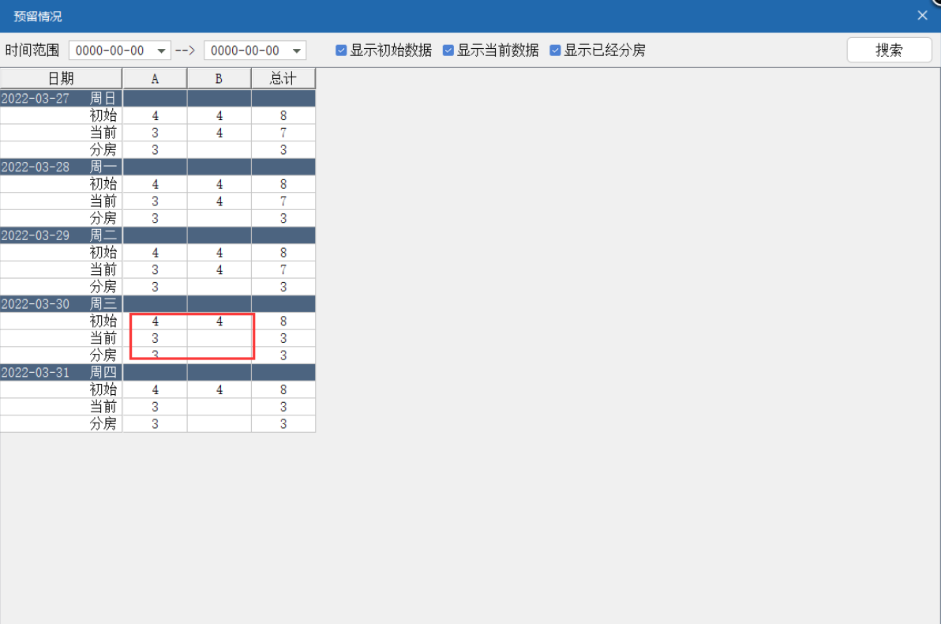Viewport: 941px width, 624px height.
Task: Click total 7 in 2022-03-27 当前 row
Action: point(283,133)
